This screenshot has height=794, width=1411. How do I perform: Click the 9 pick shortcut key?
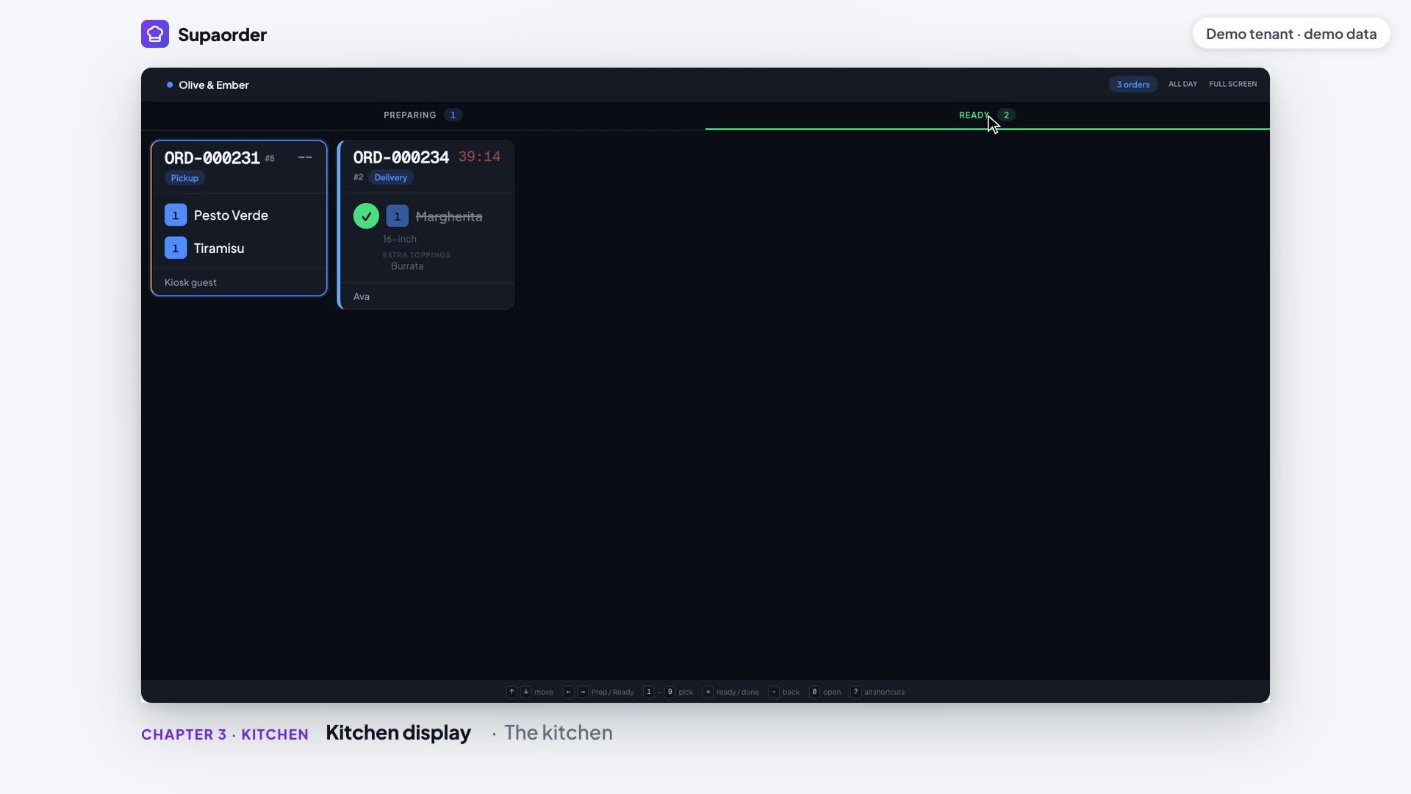click(669, 692)
